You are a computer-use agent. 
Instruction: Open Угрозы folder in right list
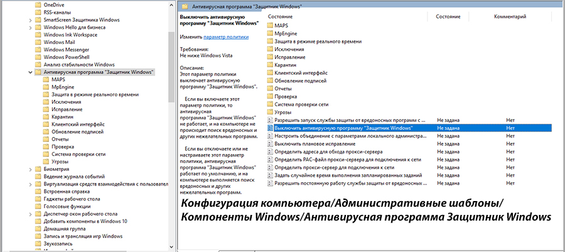(x=283, y=112)
